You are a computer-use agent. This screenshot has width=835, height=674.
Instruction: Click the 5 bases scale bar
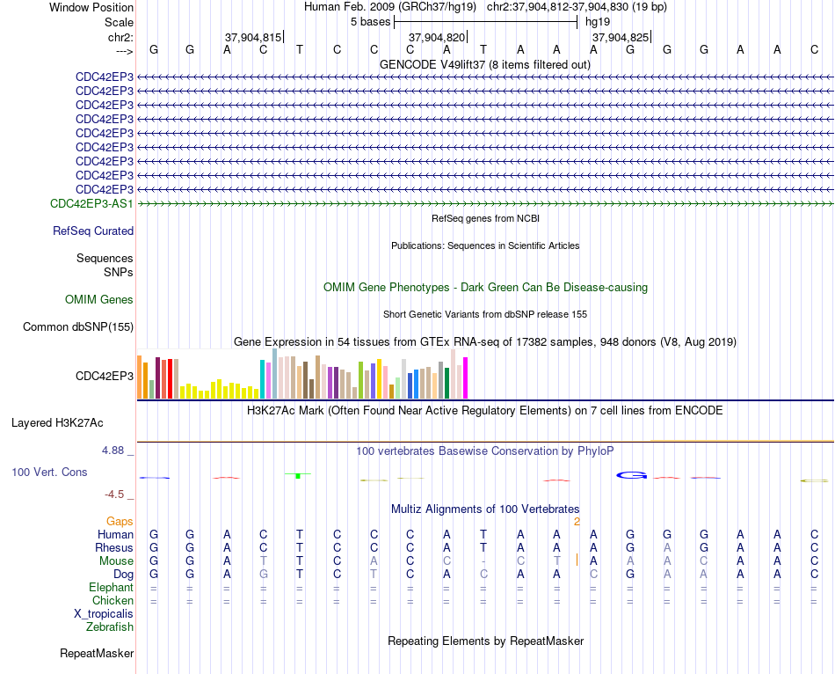pyautogui.click(x=486, y=22)
